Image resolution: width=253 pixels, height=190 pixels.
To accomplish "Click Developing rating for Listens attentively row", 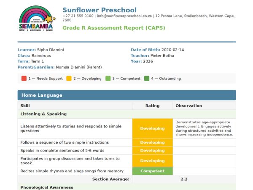I will coord(153,128).
